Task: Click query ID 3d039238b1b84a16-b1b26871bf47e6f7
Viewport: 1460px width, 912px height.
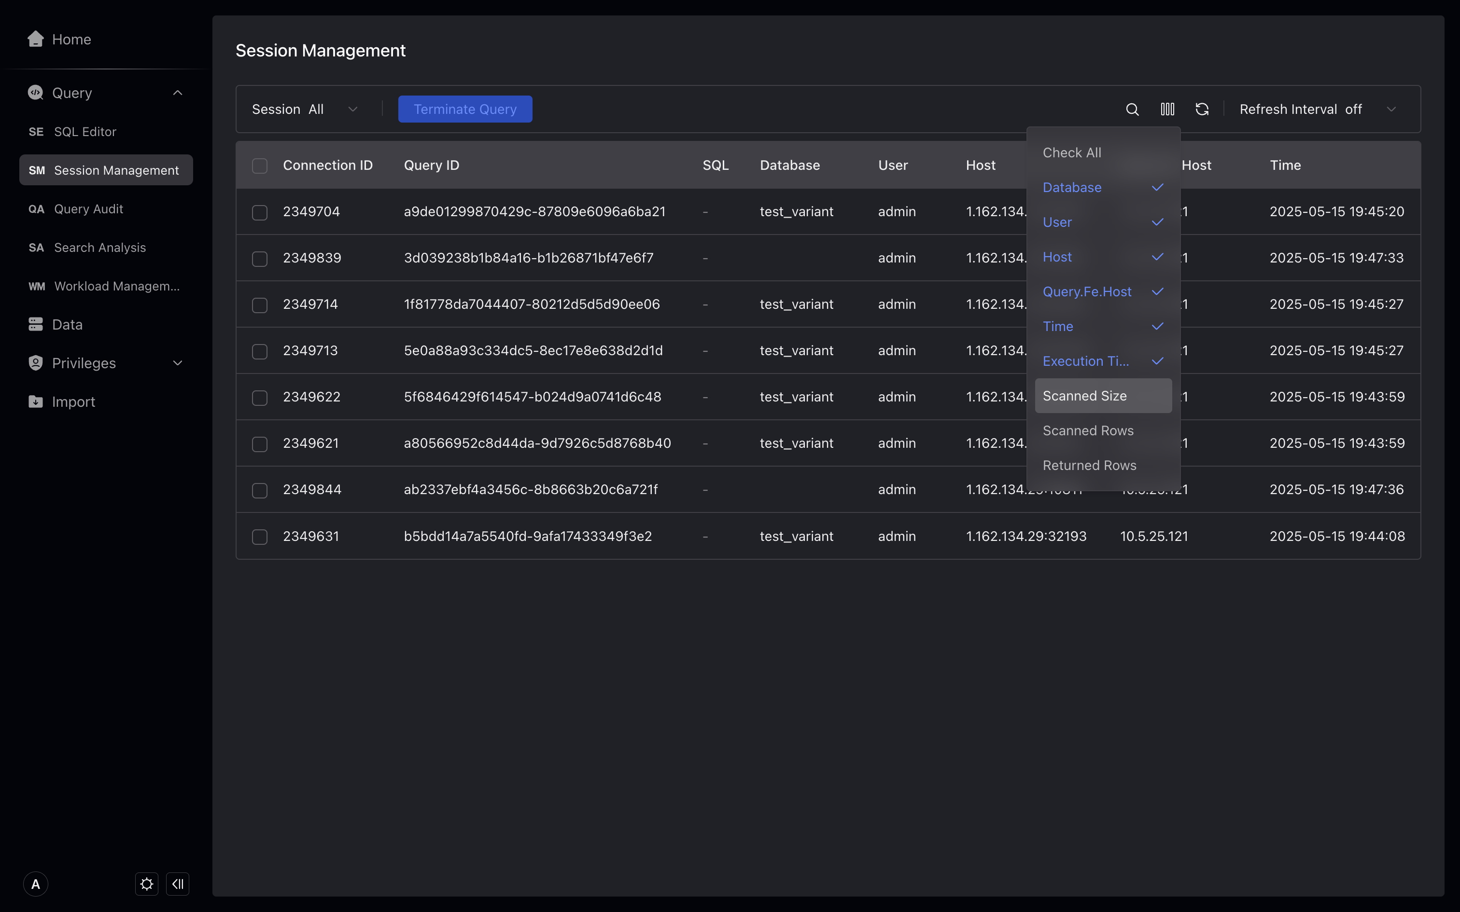Action: 529,258
